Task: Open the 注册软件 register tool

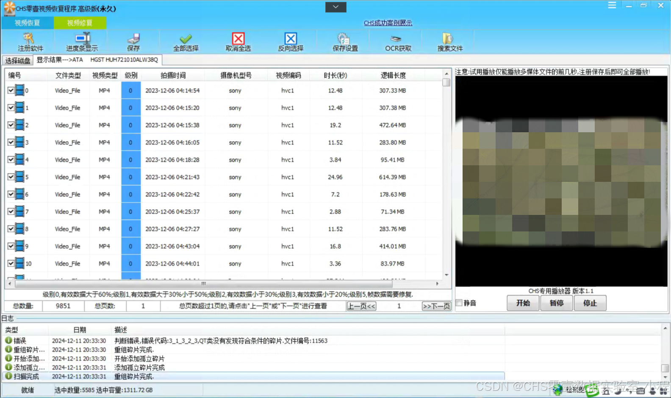Action: tap(30, 42)
